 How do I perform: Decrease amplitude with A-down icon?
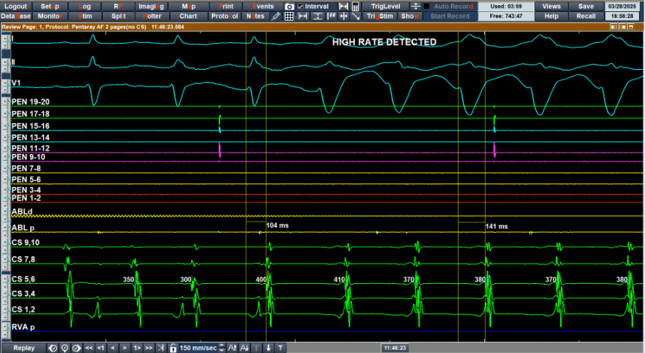coord(244,348)
